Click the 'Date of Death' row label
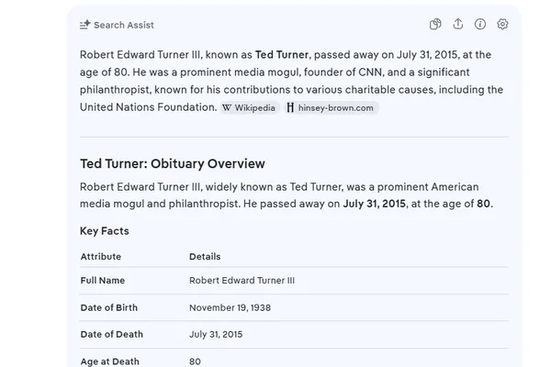551x367 pixels. [x=112, y=334]
